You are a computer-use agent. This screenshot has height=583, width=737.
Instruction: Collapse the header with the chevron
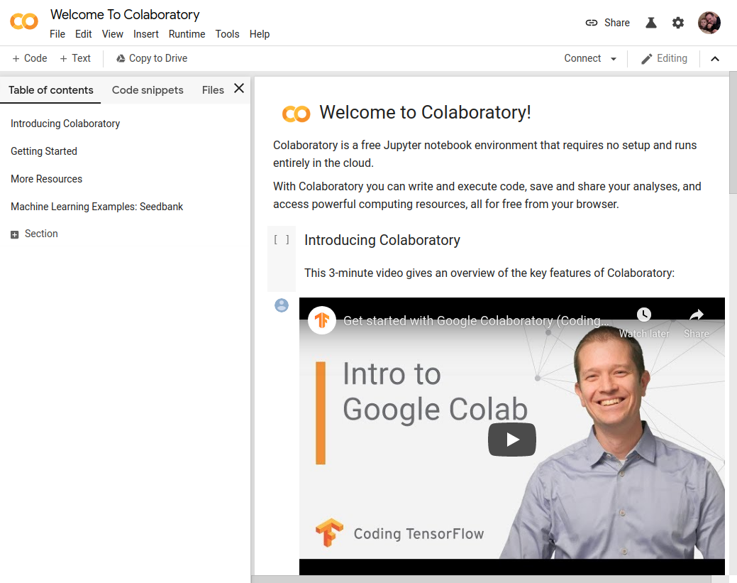click(715, 59)
